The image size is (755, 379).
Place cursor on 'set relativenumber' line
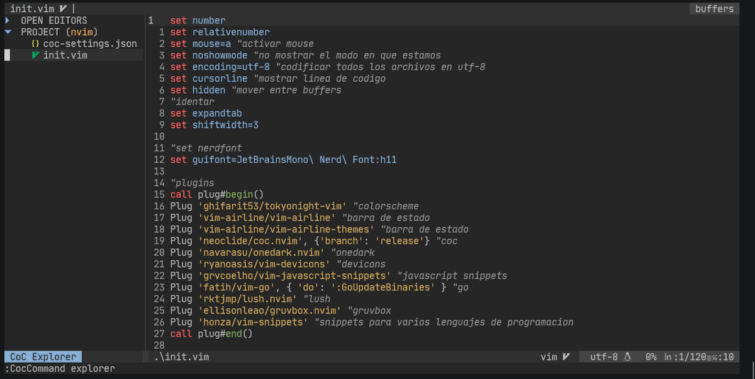point(220,32)
